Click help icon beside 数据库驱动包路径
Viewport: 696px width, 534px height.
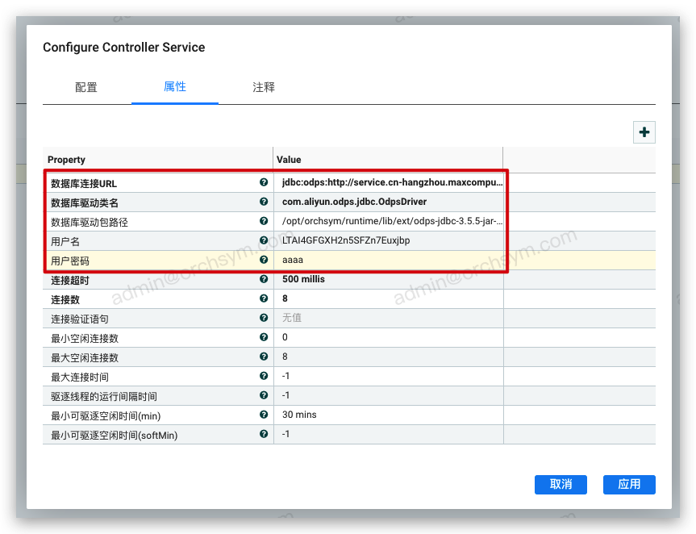click(x=264, y=221)
